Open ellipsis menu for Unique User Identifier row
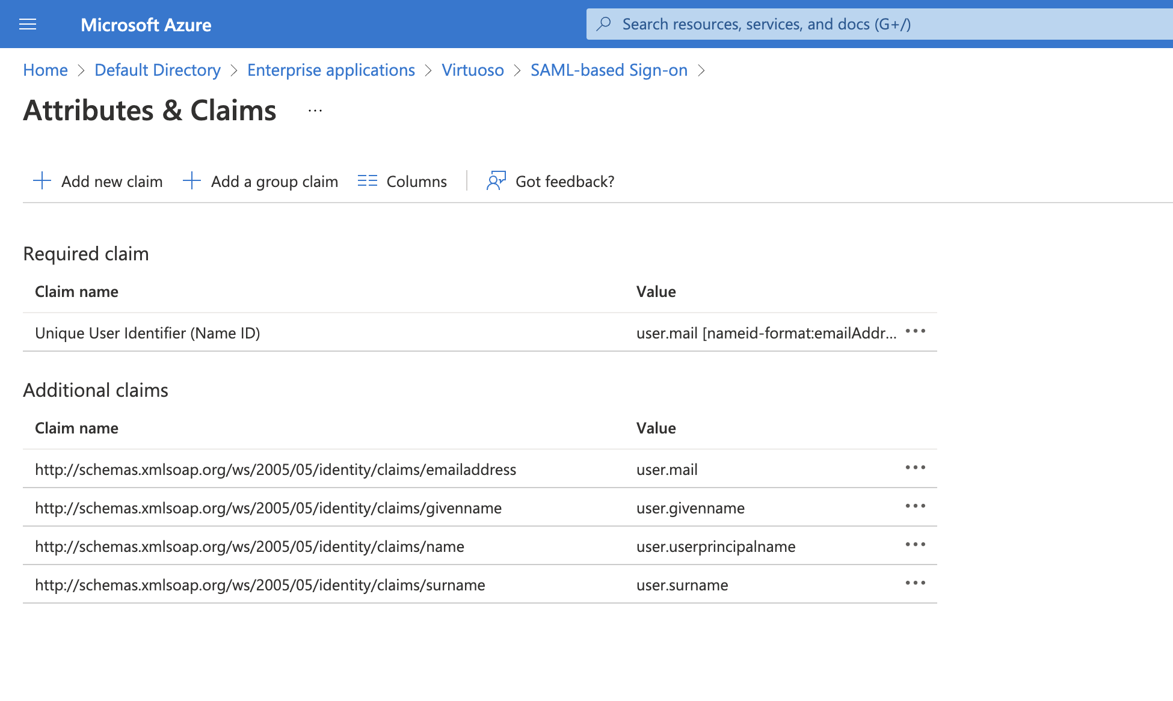The height and width of the screenshot is (701, 1173). pos(916,331)
